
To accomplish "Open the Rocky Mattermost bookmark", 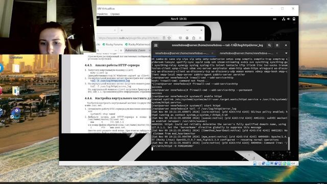I will (137, 44).
